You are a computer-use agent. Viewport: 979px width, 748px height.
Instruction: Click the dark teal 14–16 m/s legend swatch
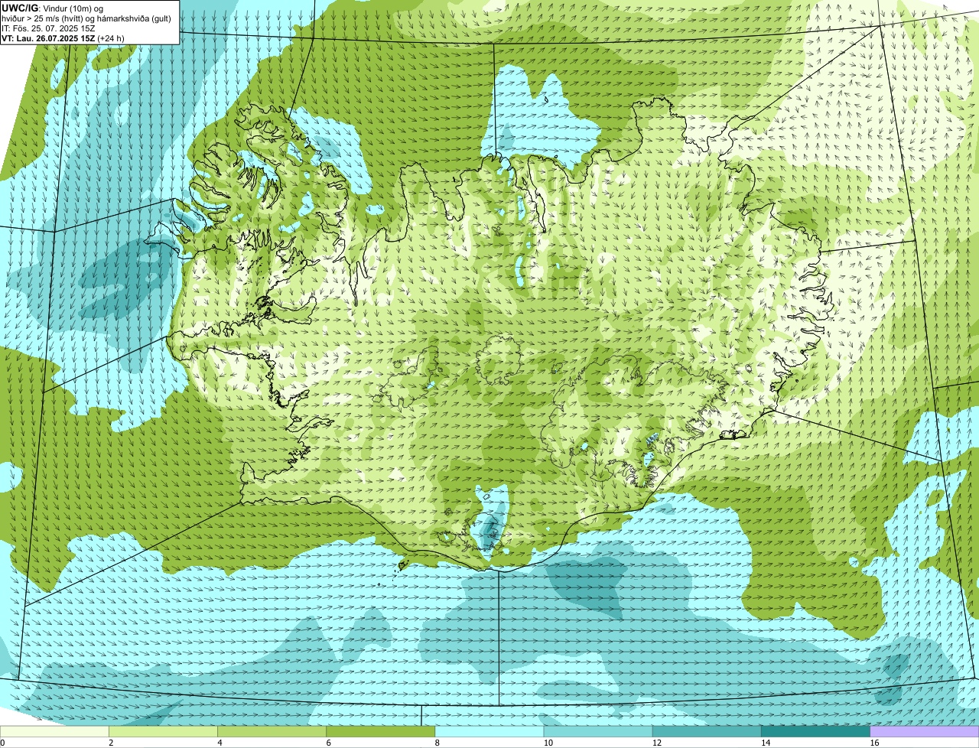tap(815, 732)
